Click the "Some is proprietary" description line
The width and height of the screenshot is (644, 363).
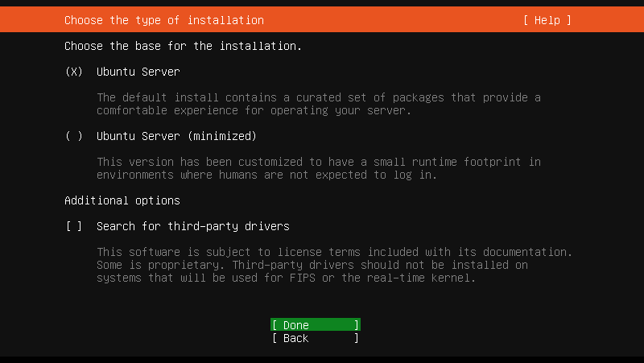[x=312, y=265]
